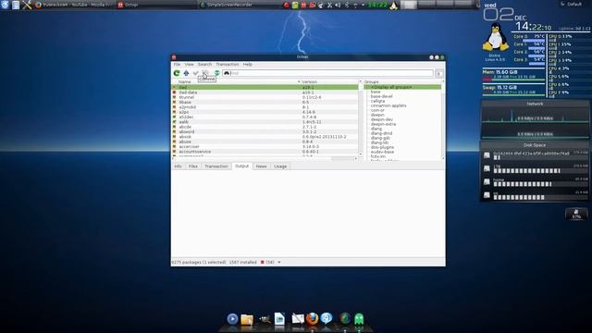592x333 pixels.
Task: Select the Output tab
Action: click(241, 166)
